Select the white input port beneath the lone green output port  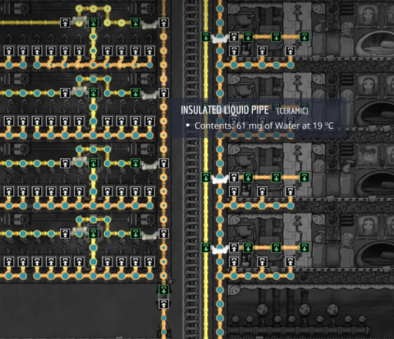[163, 304]
